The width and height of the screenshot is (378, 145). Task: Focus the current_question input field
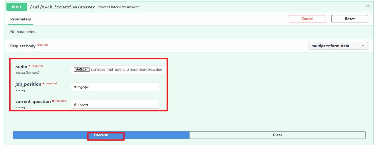pyautogui.click(x=115, y=104)
